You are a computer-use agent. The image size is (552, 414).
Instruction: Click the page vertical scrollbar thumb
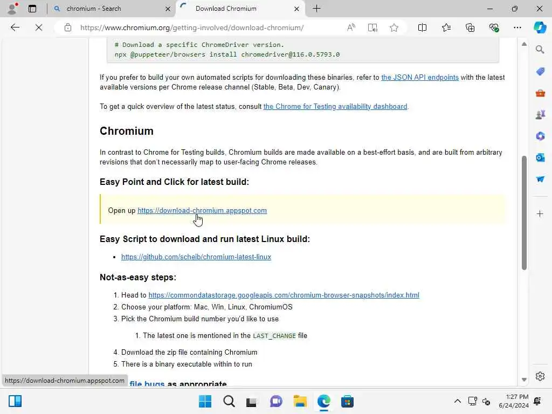pos(524,212)
